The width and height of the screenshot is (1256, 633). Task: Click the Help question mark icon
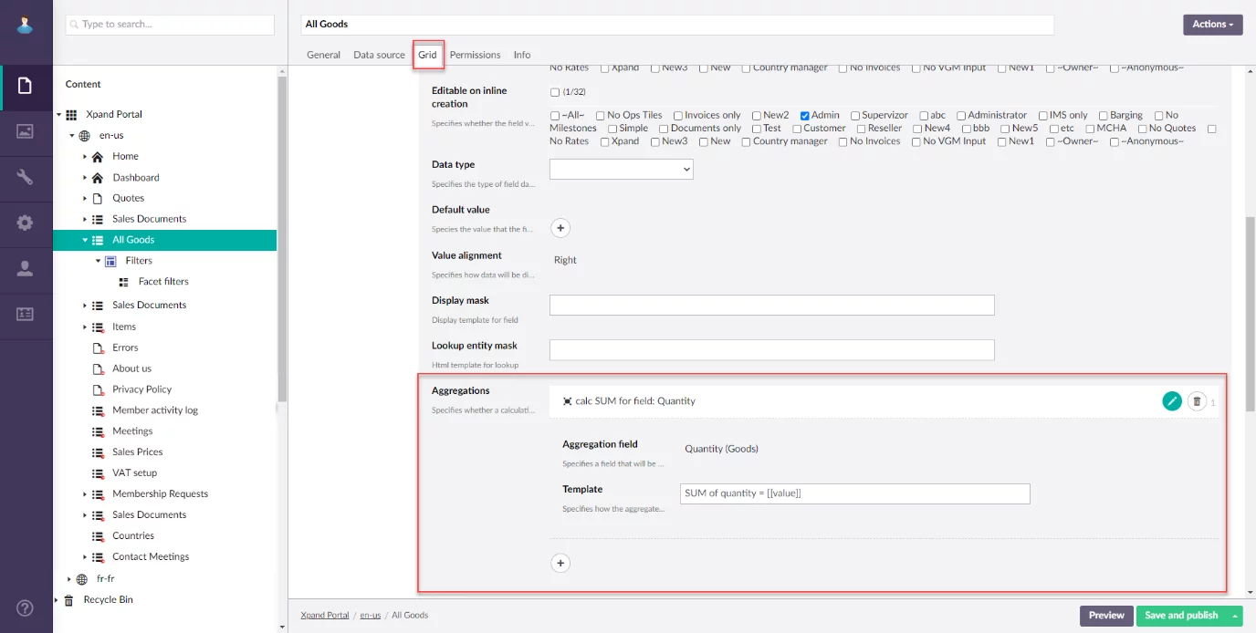click(x=26, y=608)
